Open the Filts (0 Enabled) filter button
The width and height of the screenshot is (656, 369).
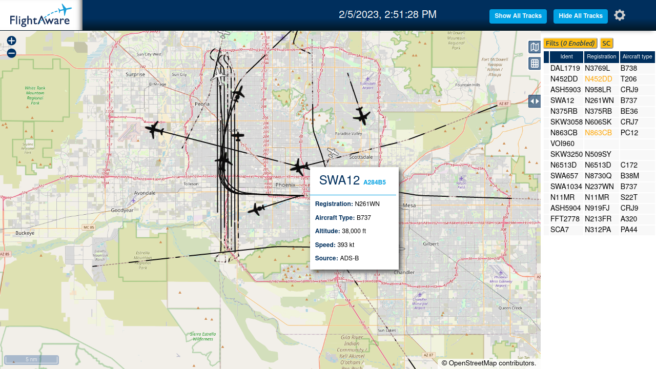(x=570, y=44)
